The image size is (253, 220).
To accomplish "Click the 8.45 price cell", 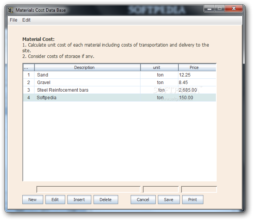I will (197, 83).
